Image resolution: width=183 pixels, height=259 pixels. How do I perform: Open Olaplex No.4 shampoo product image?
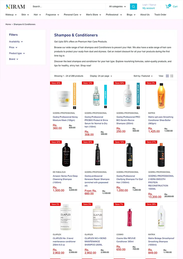pos(98,217)
